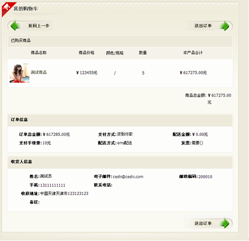249x241 pixels.
Task: Open the 测试商品 product thumbnail
Action: point(19,73)
